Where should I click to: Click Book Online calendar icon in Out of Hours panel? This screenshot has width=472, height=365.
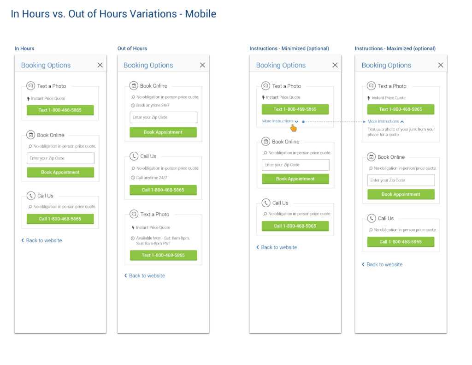tap(134, 86)
